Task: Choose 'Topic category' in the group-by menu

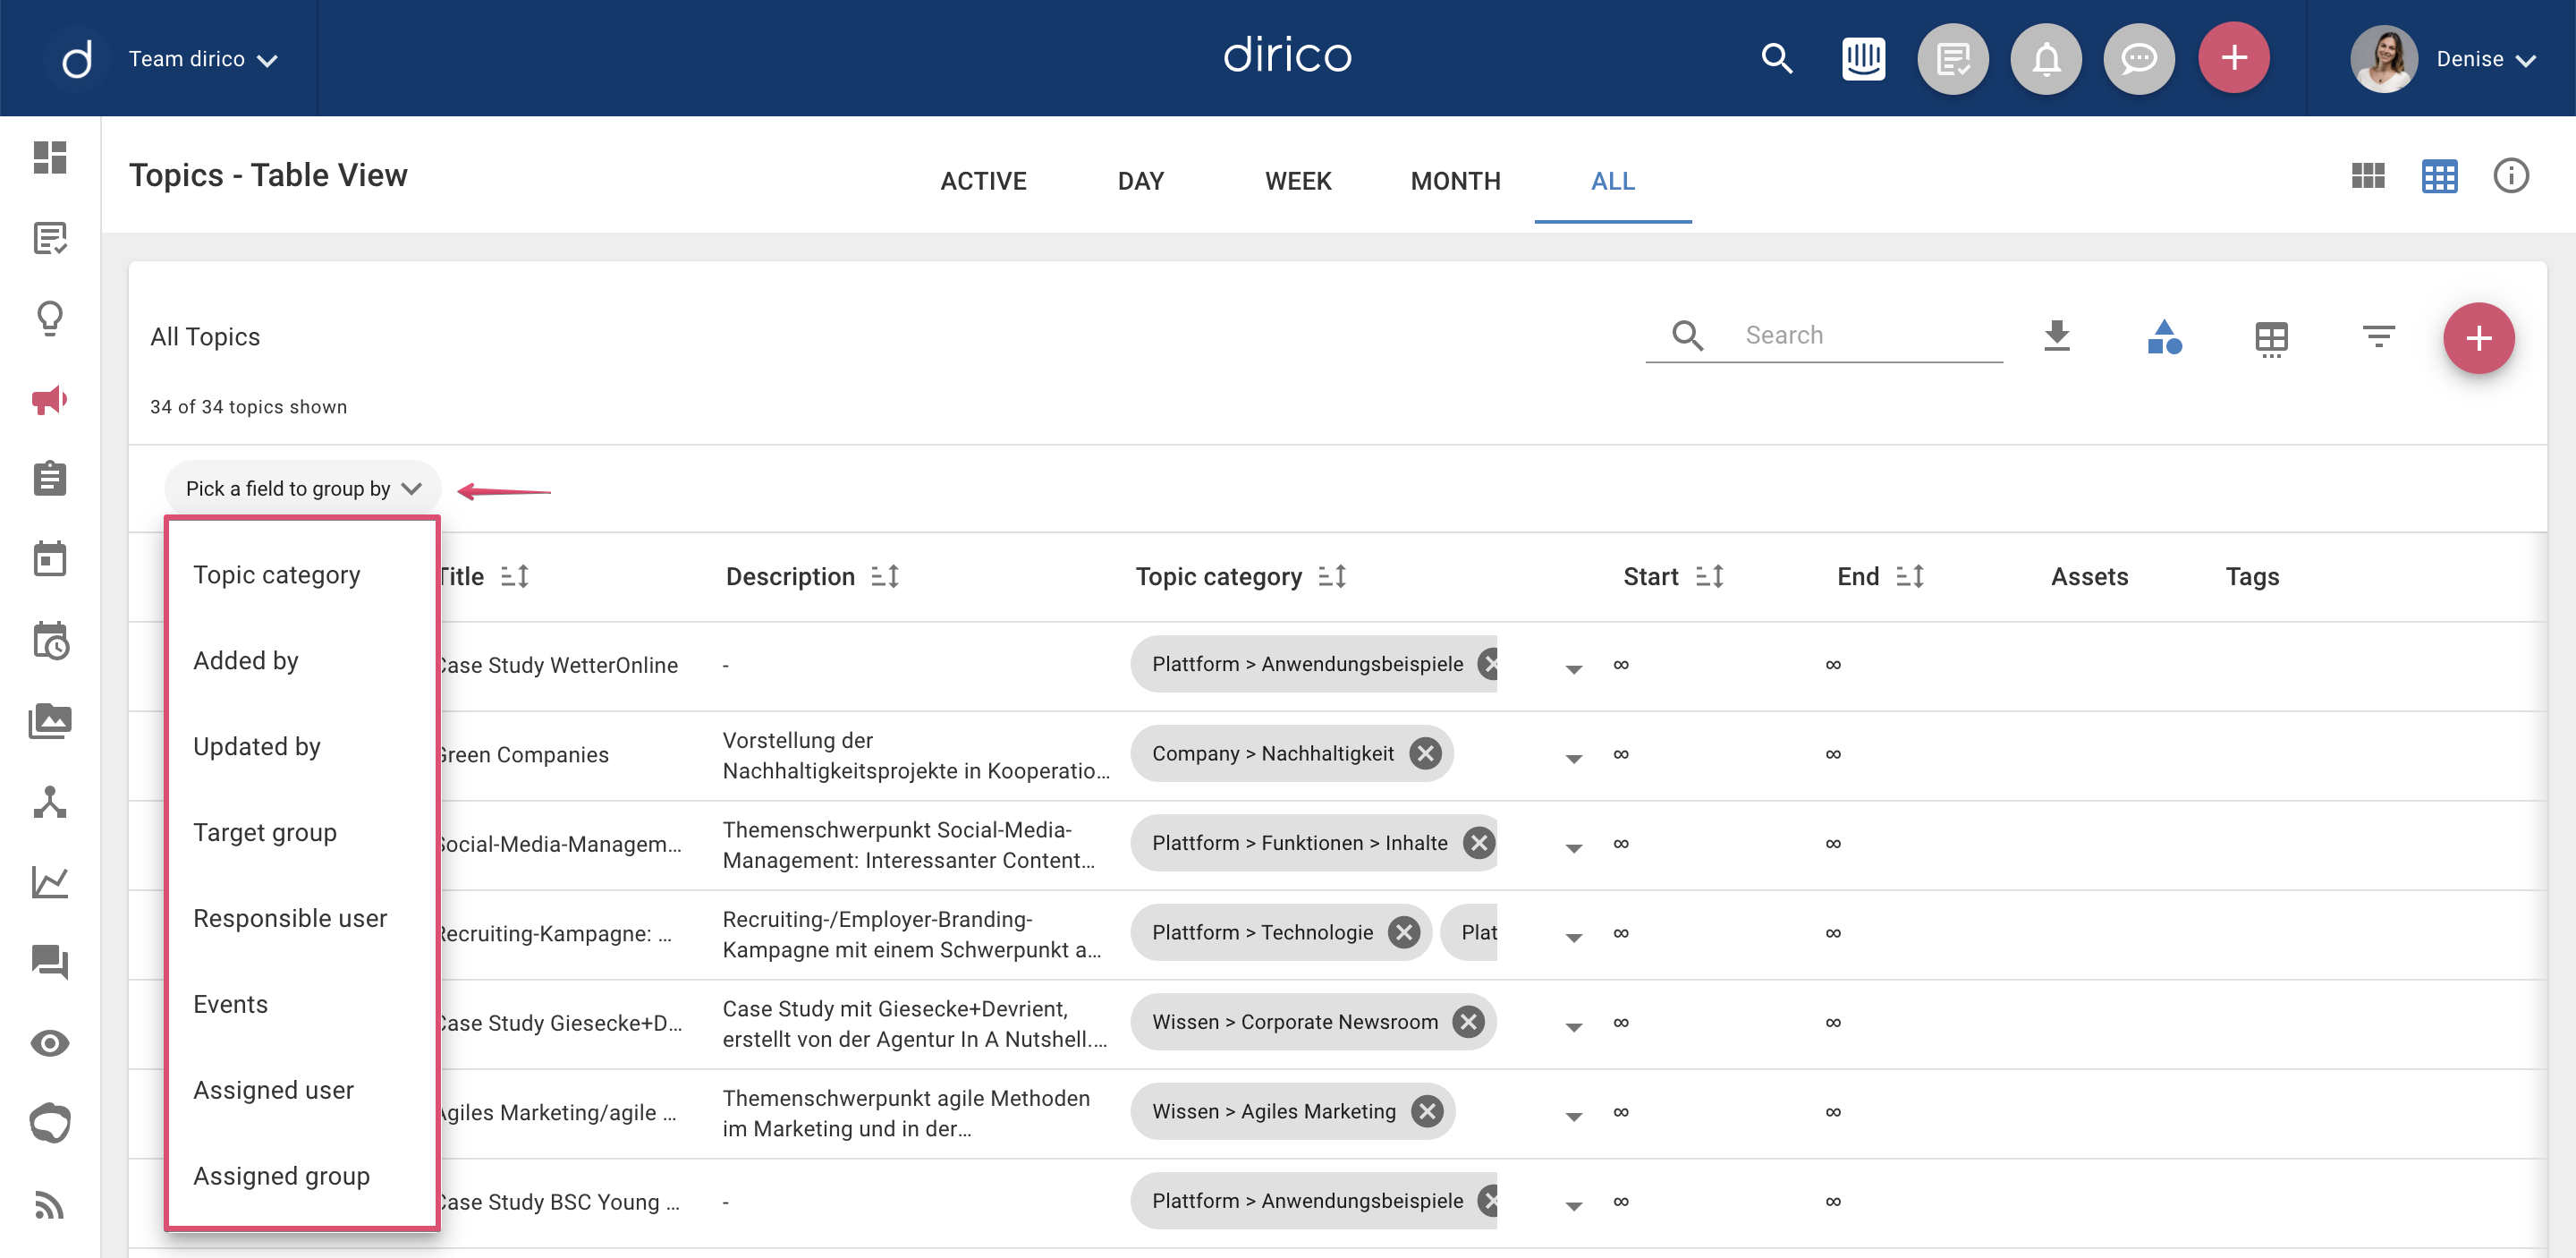Action: (303, 575)
